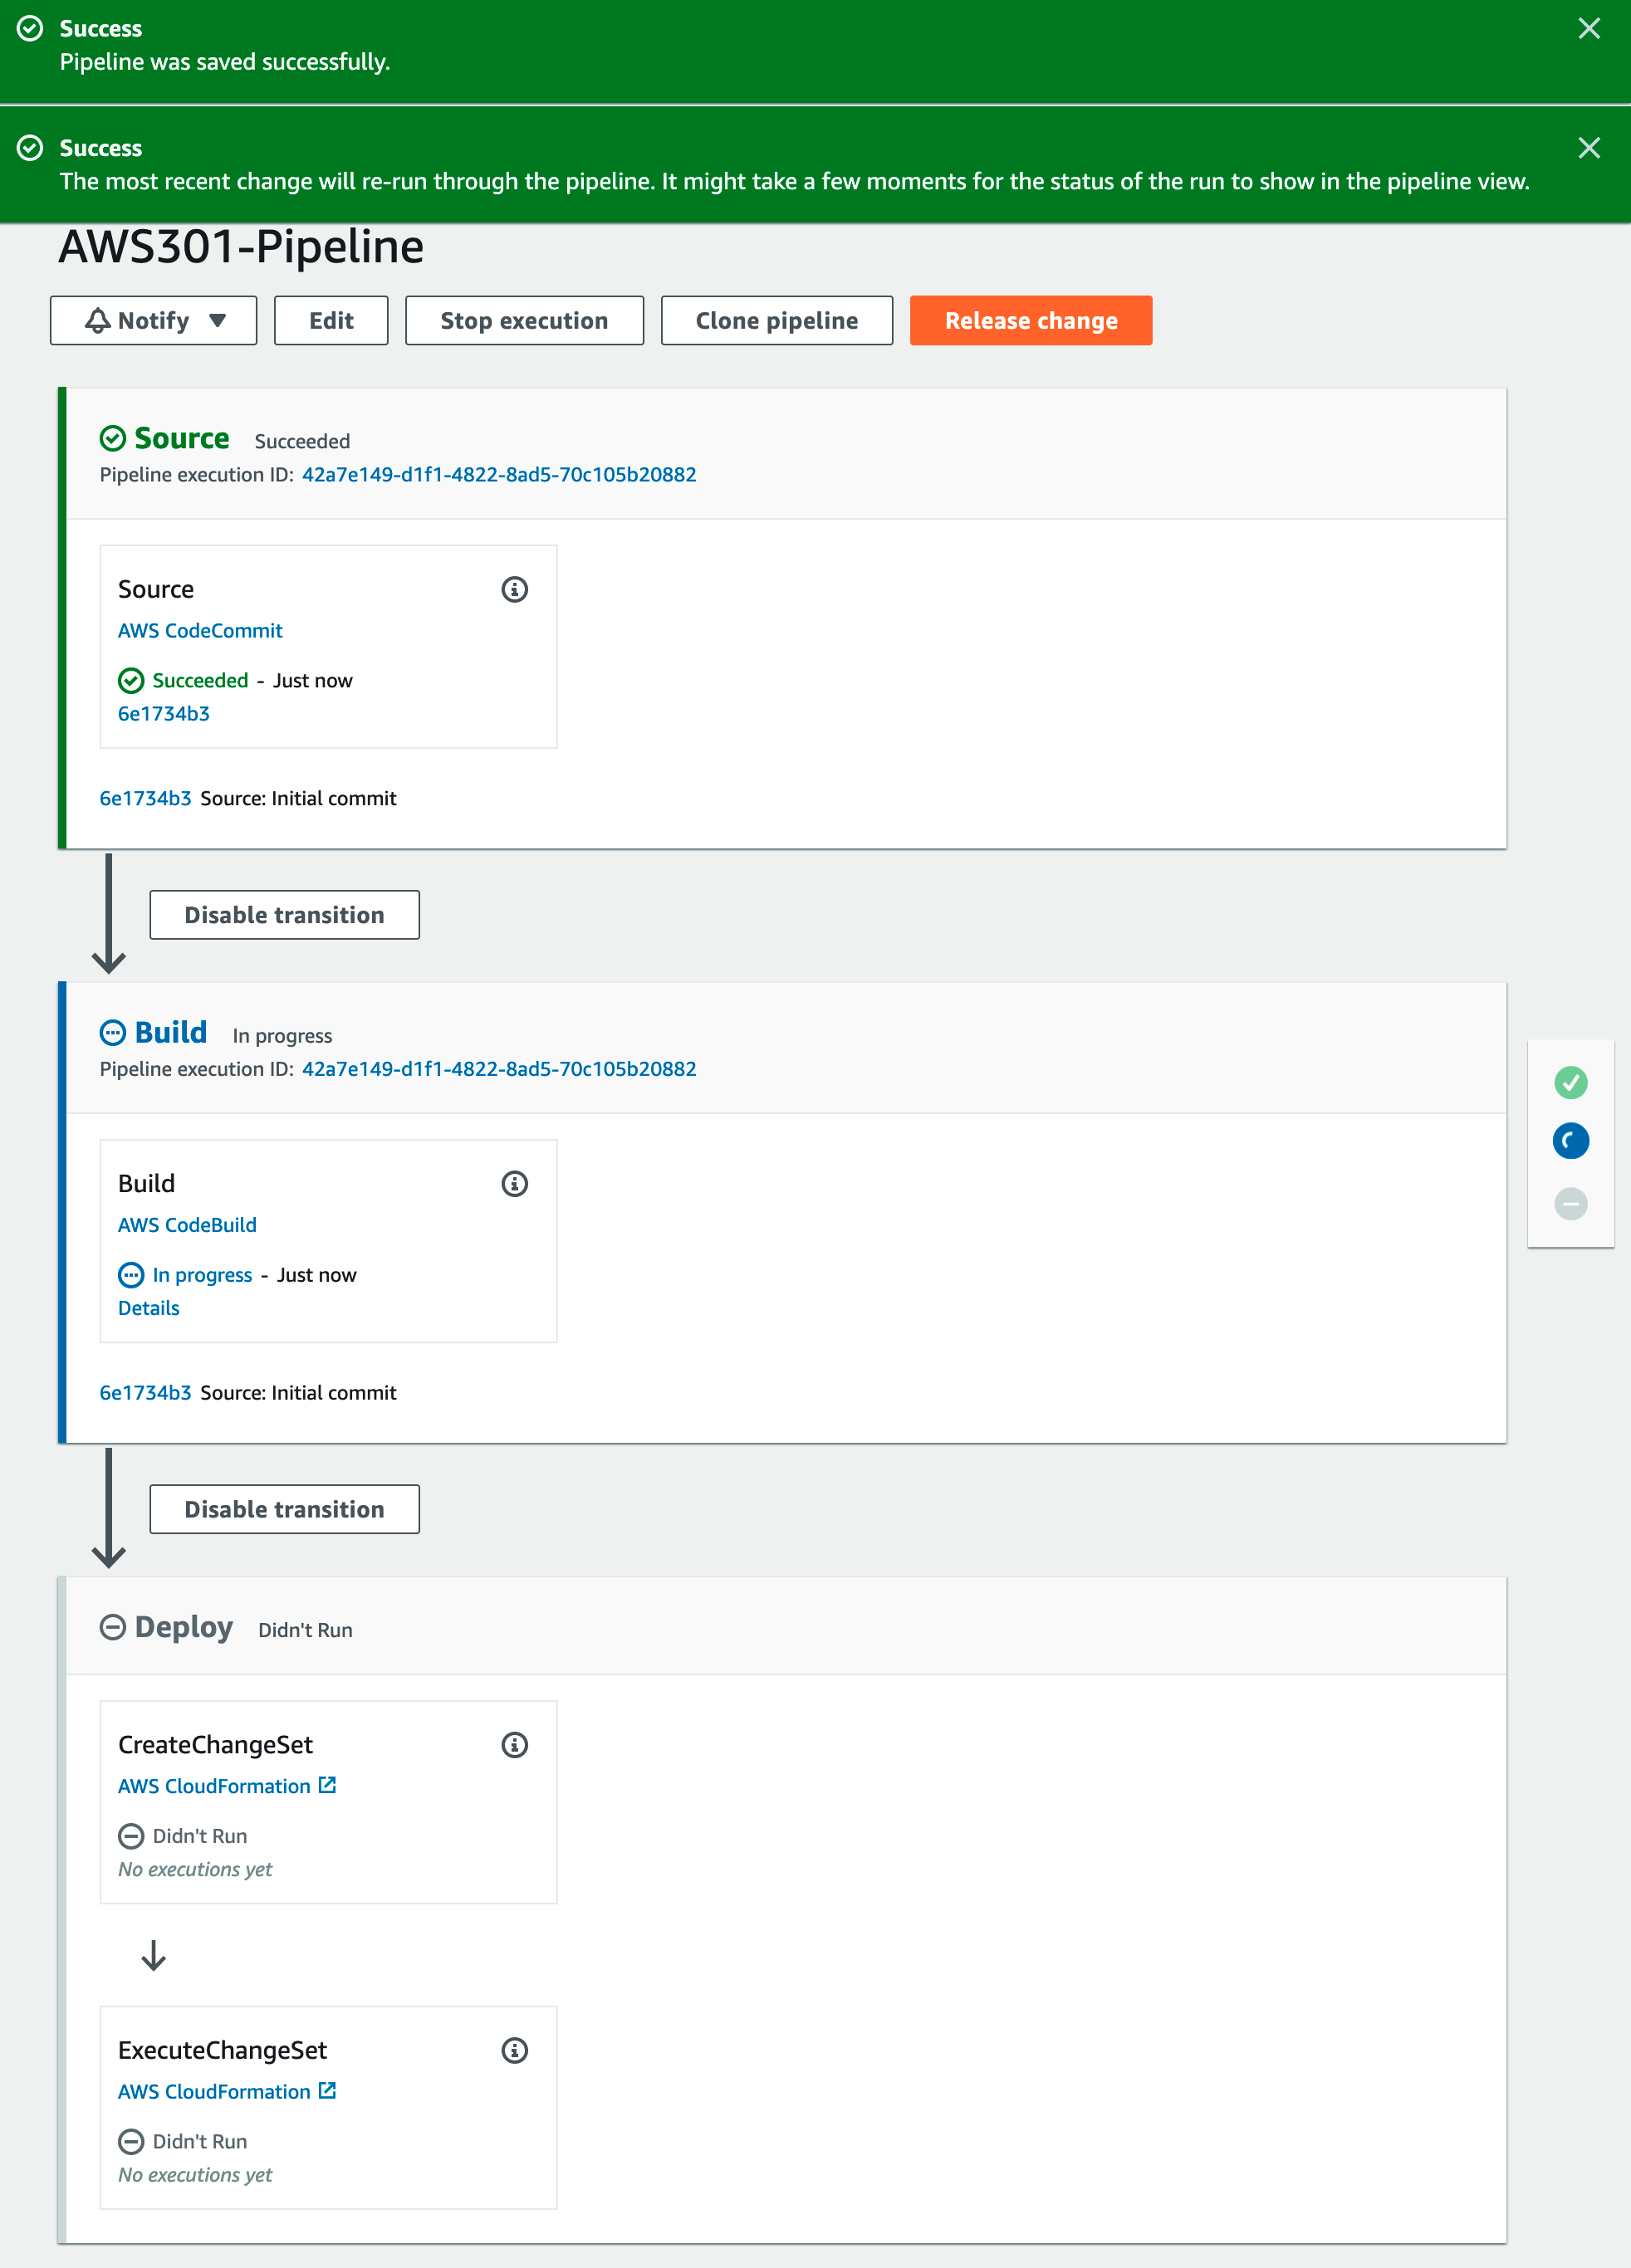
Task: Stop the current pipeline execution
Action: pyautogui.click(x=524, y=320)
